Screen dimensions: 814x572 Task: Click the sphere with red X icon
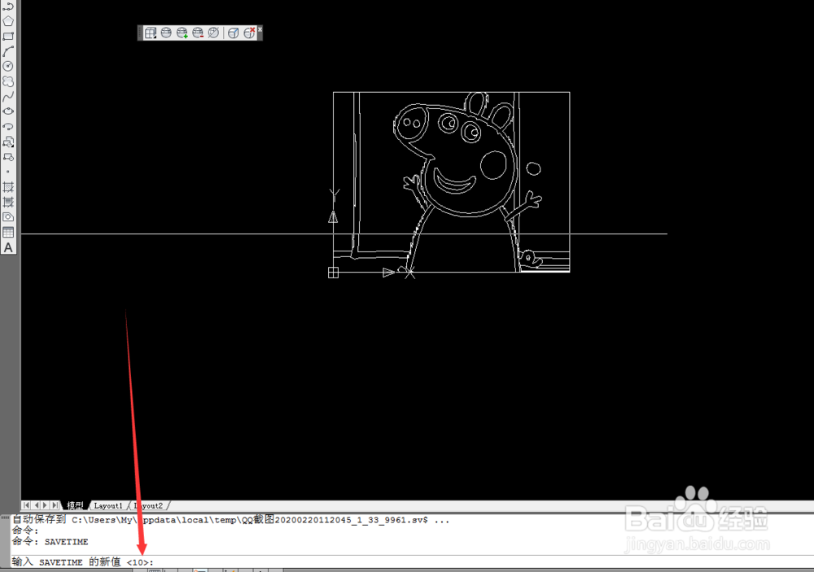click(x=249, y=33)
